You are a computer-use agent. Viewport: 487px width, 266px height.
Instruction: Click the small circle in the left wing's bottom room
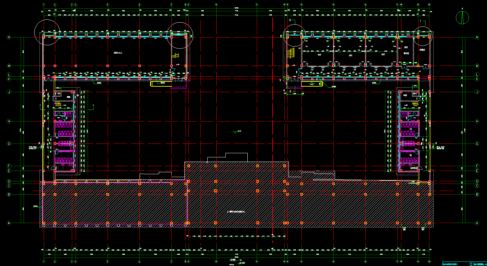click(x=60, y=168)
